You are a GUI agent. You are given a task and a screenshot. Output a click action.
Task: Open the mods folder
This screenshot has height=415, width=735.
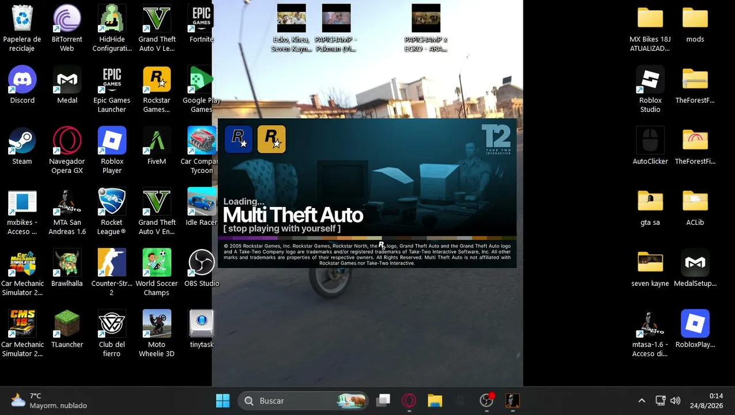click(695, 24)
